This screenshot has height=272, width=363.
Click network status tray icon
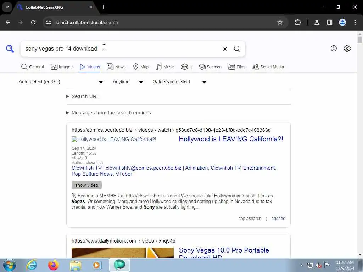pyautogui.click(x=310, y=265)
